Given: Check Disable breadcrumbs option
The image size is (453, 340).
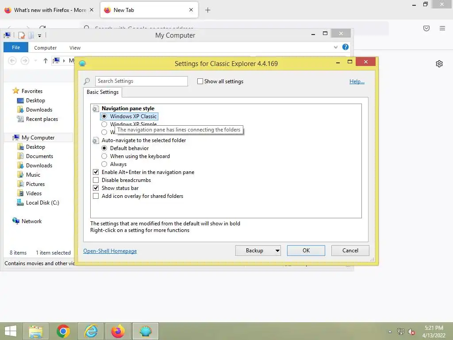Looking at the screenshot, I should click(96, 180).
